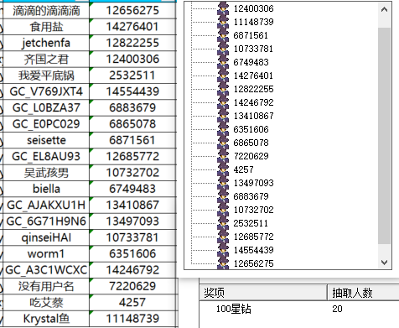Click the user icon next to 14554439
The image size is (399, 328).
tap(223, 250)
